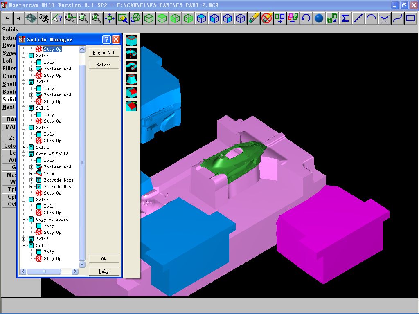Click the Sweep solid icon beside Solids Manager
Screen dimensions: 419x314
131,67
